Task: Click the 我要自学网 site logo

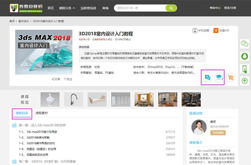Action: pyautogui.click(x=26, y=8)
